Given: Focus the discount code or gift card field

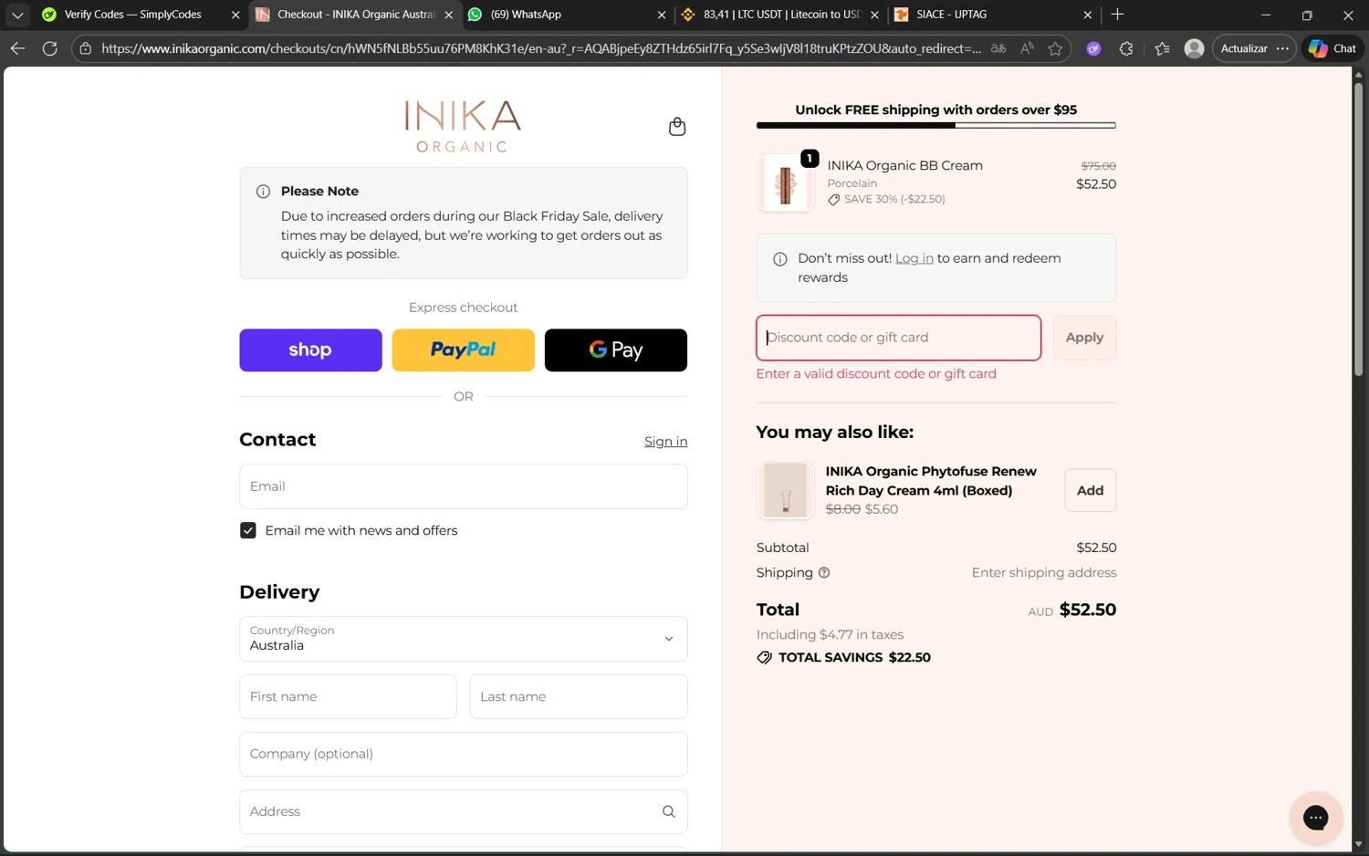Looking at the screenshot, I should pos(898,338).
